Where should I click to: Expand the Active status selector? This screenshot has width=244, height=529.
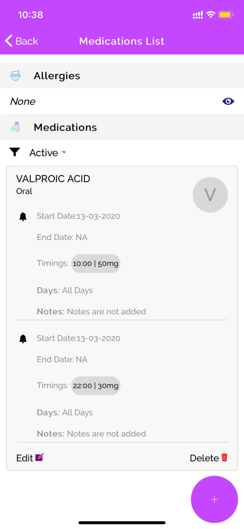48,152
